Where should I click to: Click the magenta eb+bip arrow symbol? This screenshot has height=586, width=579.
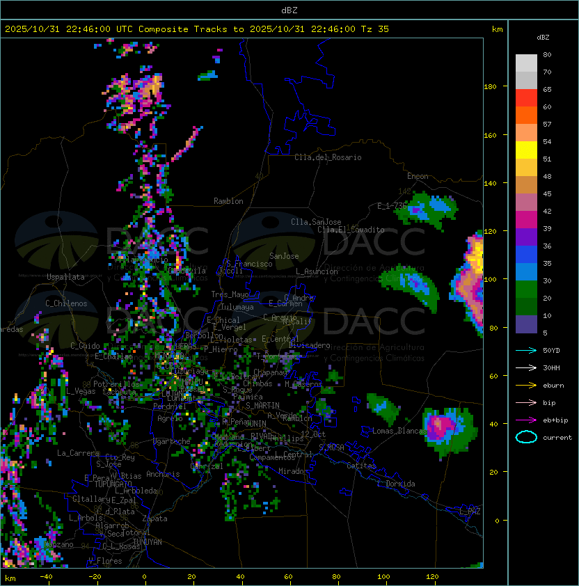point(526,420)
